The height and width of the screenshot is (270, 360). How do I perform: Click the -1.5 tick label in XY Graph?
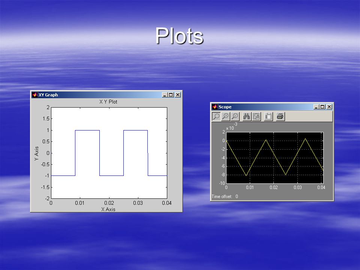(x=45, y=187)
